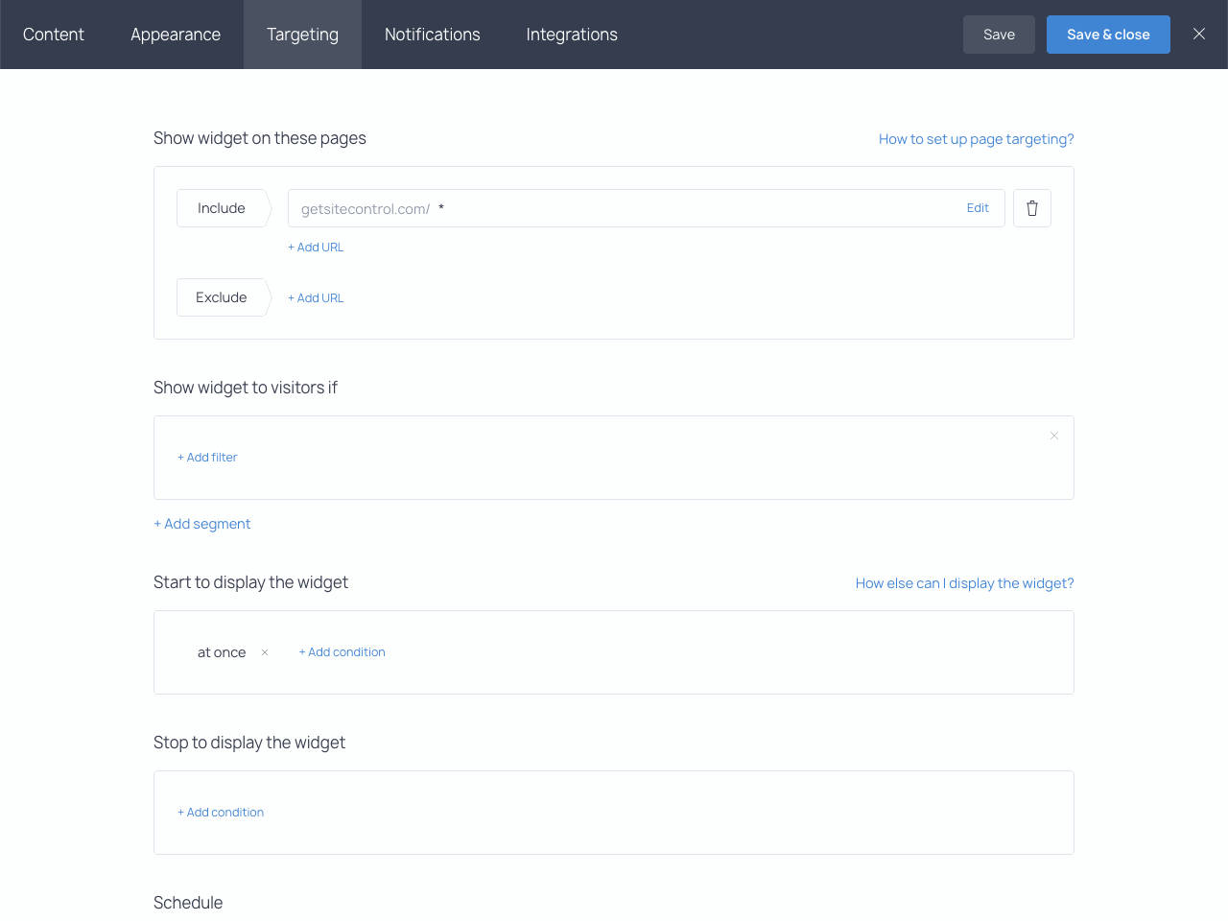Save the widget settings
Screen dimensions: 1228x921
(999, 34)
